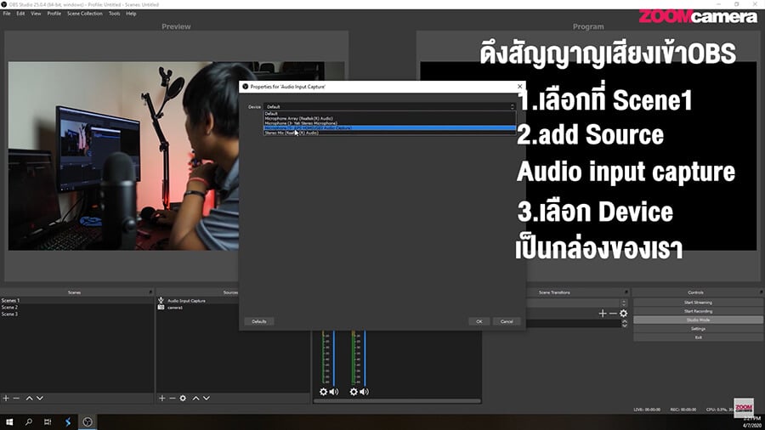Screen dimensions: 765x430
Task: Pop out the Scenes dock
Action: click(150, 292)
